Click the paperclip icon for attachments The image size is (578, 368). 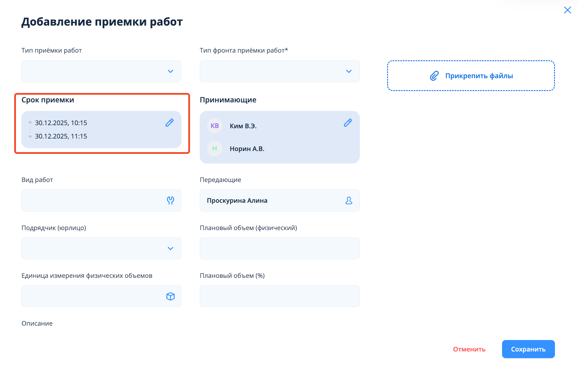(434, 76)
